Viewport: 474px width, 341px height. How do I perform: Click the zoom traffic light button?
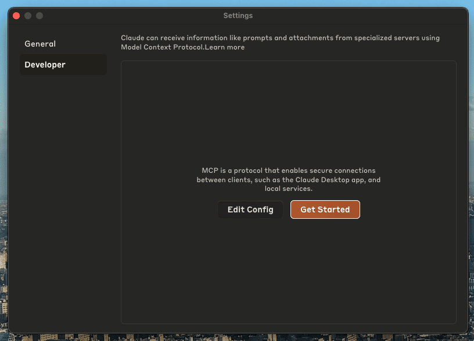click(39, 16)
